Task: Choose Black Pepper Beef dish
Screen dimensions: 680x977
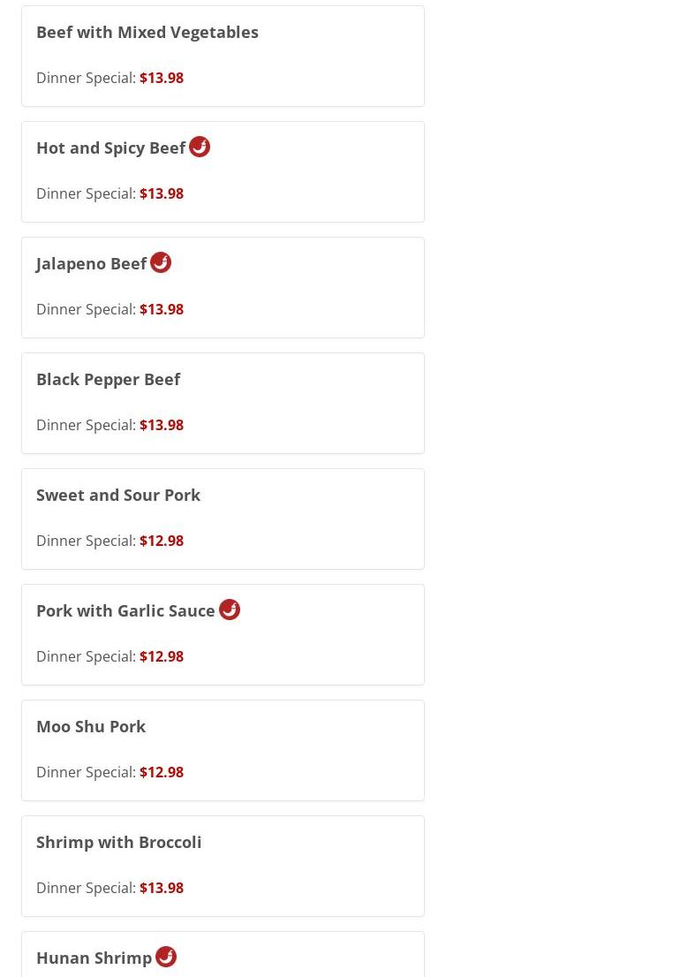Action: (x=109, y=379)
